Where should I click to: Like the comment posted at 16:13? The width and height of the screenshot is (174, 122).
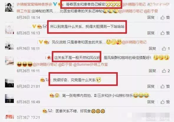165,33
